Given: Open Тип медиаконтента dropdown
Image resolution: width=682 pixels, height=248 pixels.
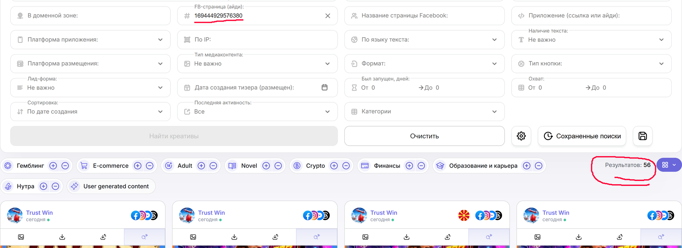Looking at the screenshot, I should point(257,63).
